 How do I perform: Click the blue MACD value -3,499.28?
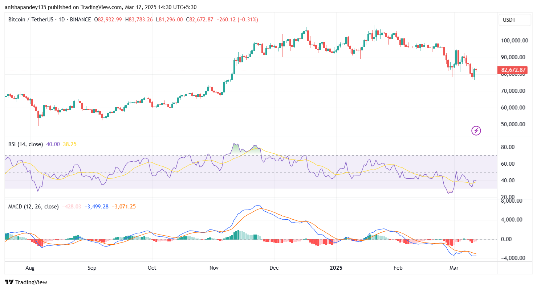pos(96,207)
